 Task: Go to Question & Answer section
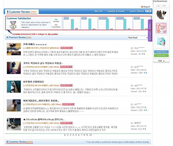tap(116, 11)
